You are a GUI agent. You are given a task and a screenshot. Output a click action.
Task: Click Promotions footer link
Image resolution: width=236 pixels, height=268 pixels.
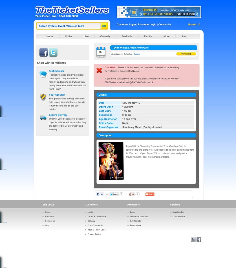coord(135,225)
